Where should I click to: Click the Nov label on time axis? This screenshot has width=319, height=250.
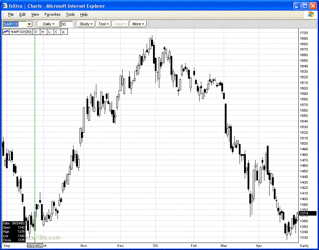(x=84, y=245)
